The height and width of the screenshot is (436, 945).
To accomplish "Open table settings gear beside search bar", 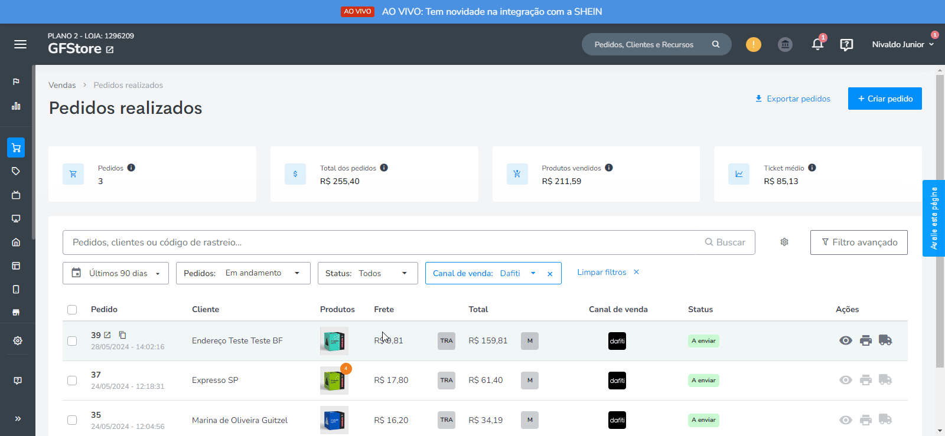I will pyautogui.click(x=784, y=242).
